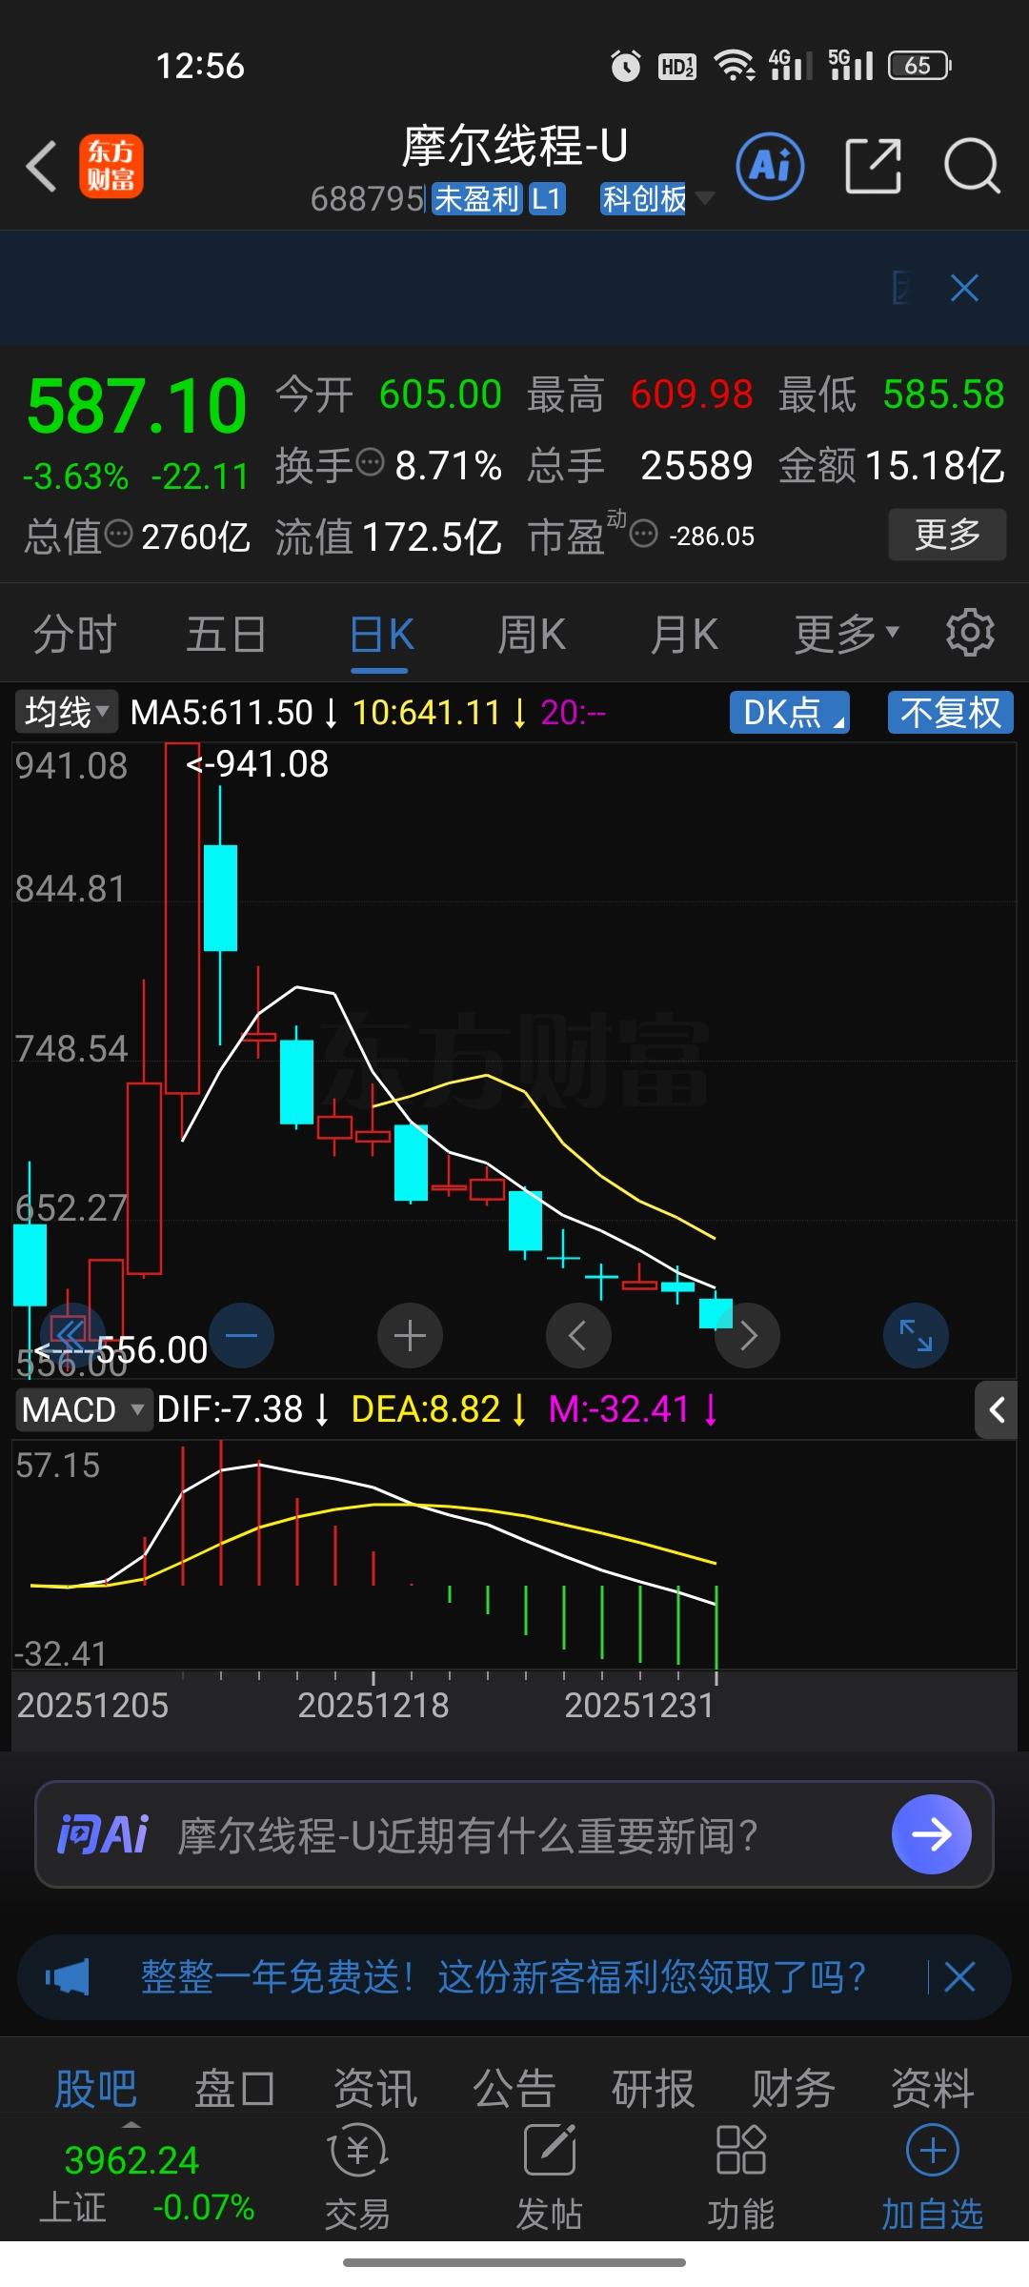Tap the 更多 quote details button
This screenshot has width=1029, height=2287.
947,535
